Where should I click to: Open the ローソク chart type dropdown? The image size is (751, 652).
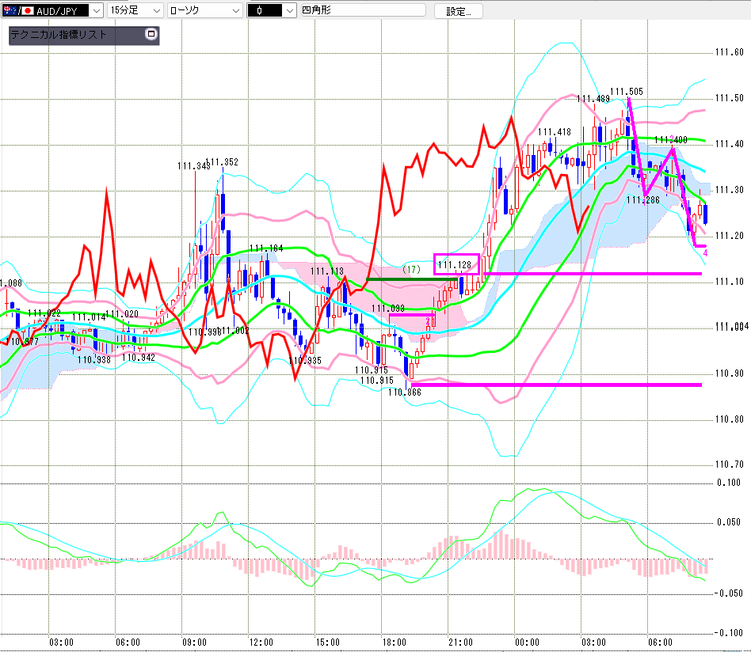coord(204,10)
